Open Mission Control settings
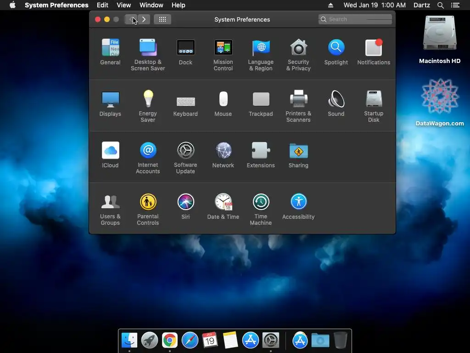This screenshot has height=353, width=470. click(x=223, y=55)
